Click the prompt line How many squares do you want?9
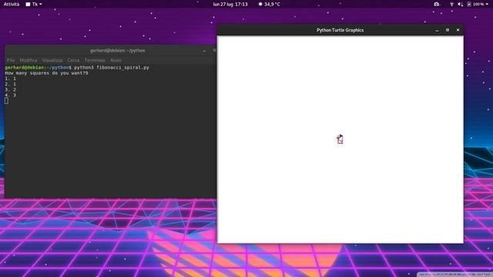Viewport: 493px width, 277px height. (x=46, y=73)
